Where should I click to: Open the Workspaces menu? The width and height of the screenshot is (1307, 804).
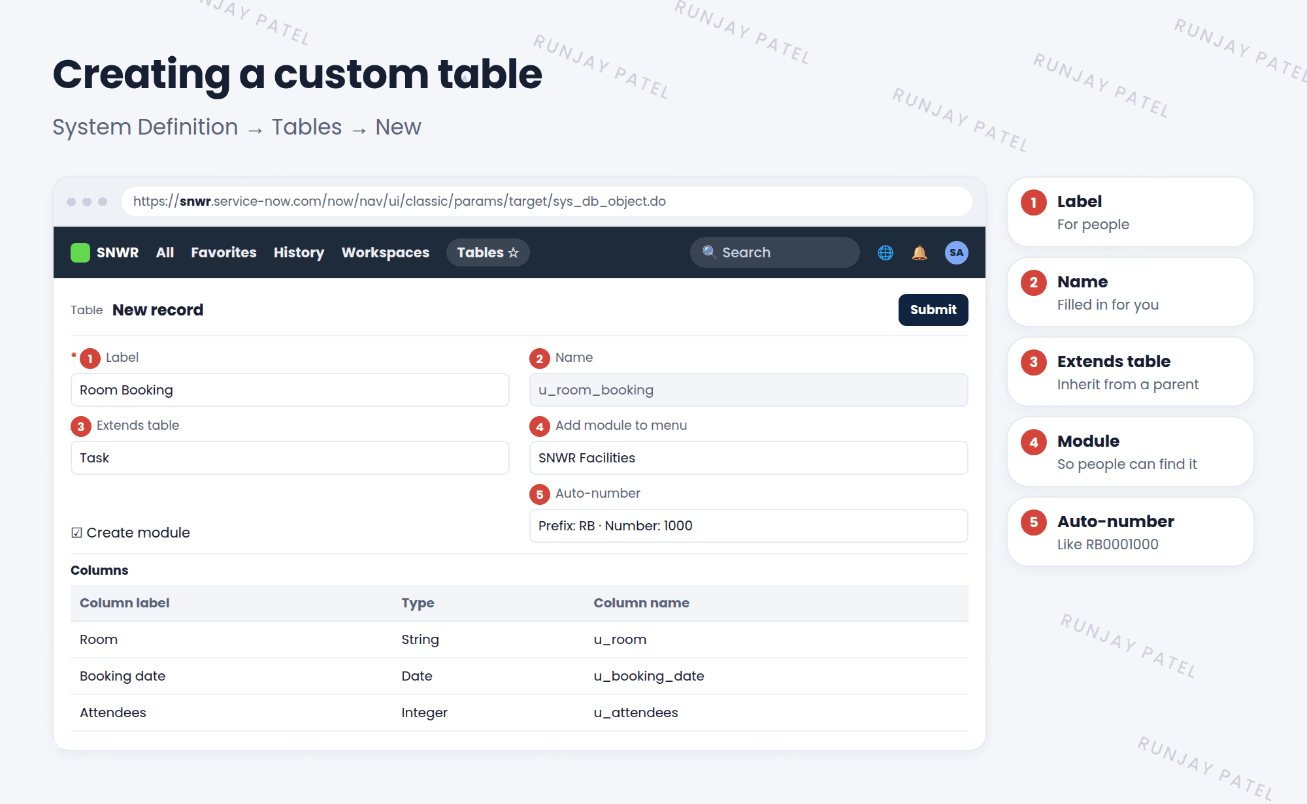pyautogui.click(x=386, y=253)
